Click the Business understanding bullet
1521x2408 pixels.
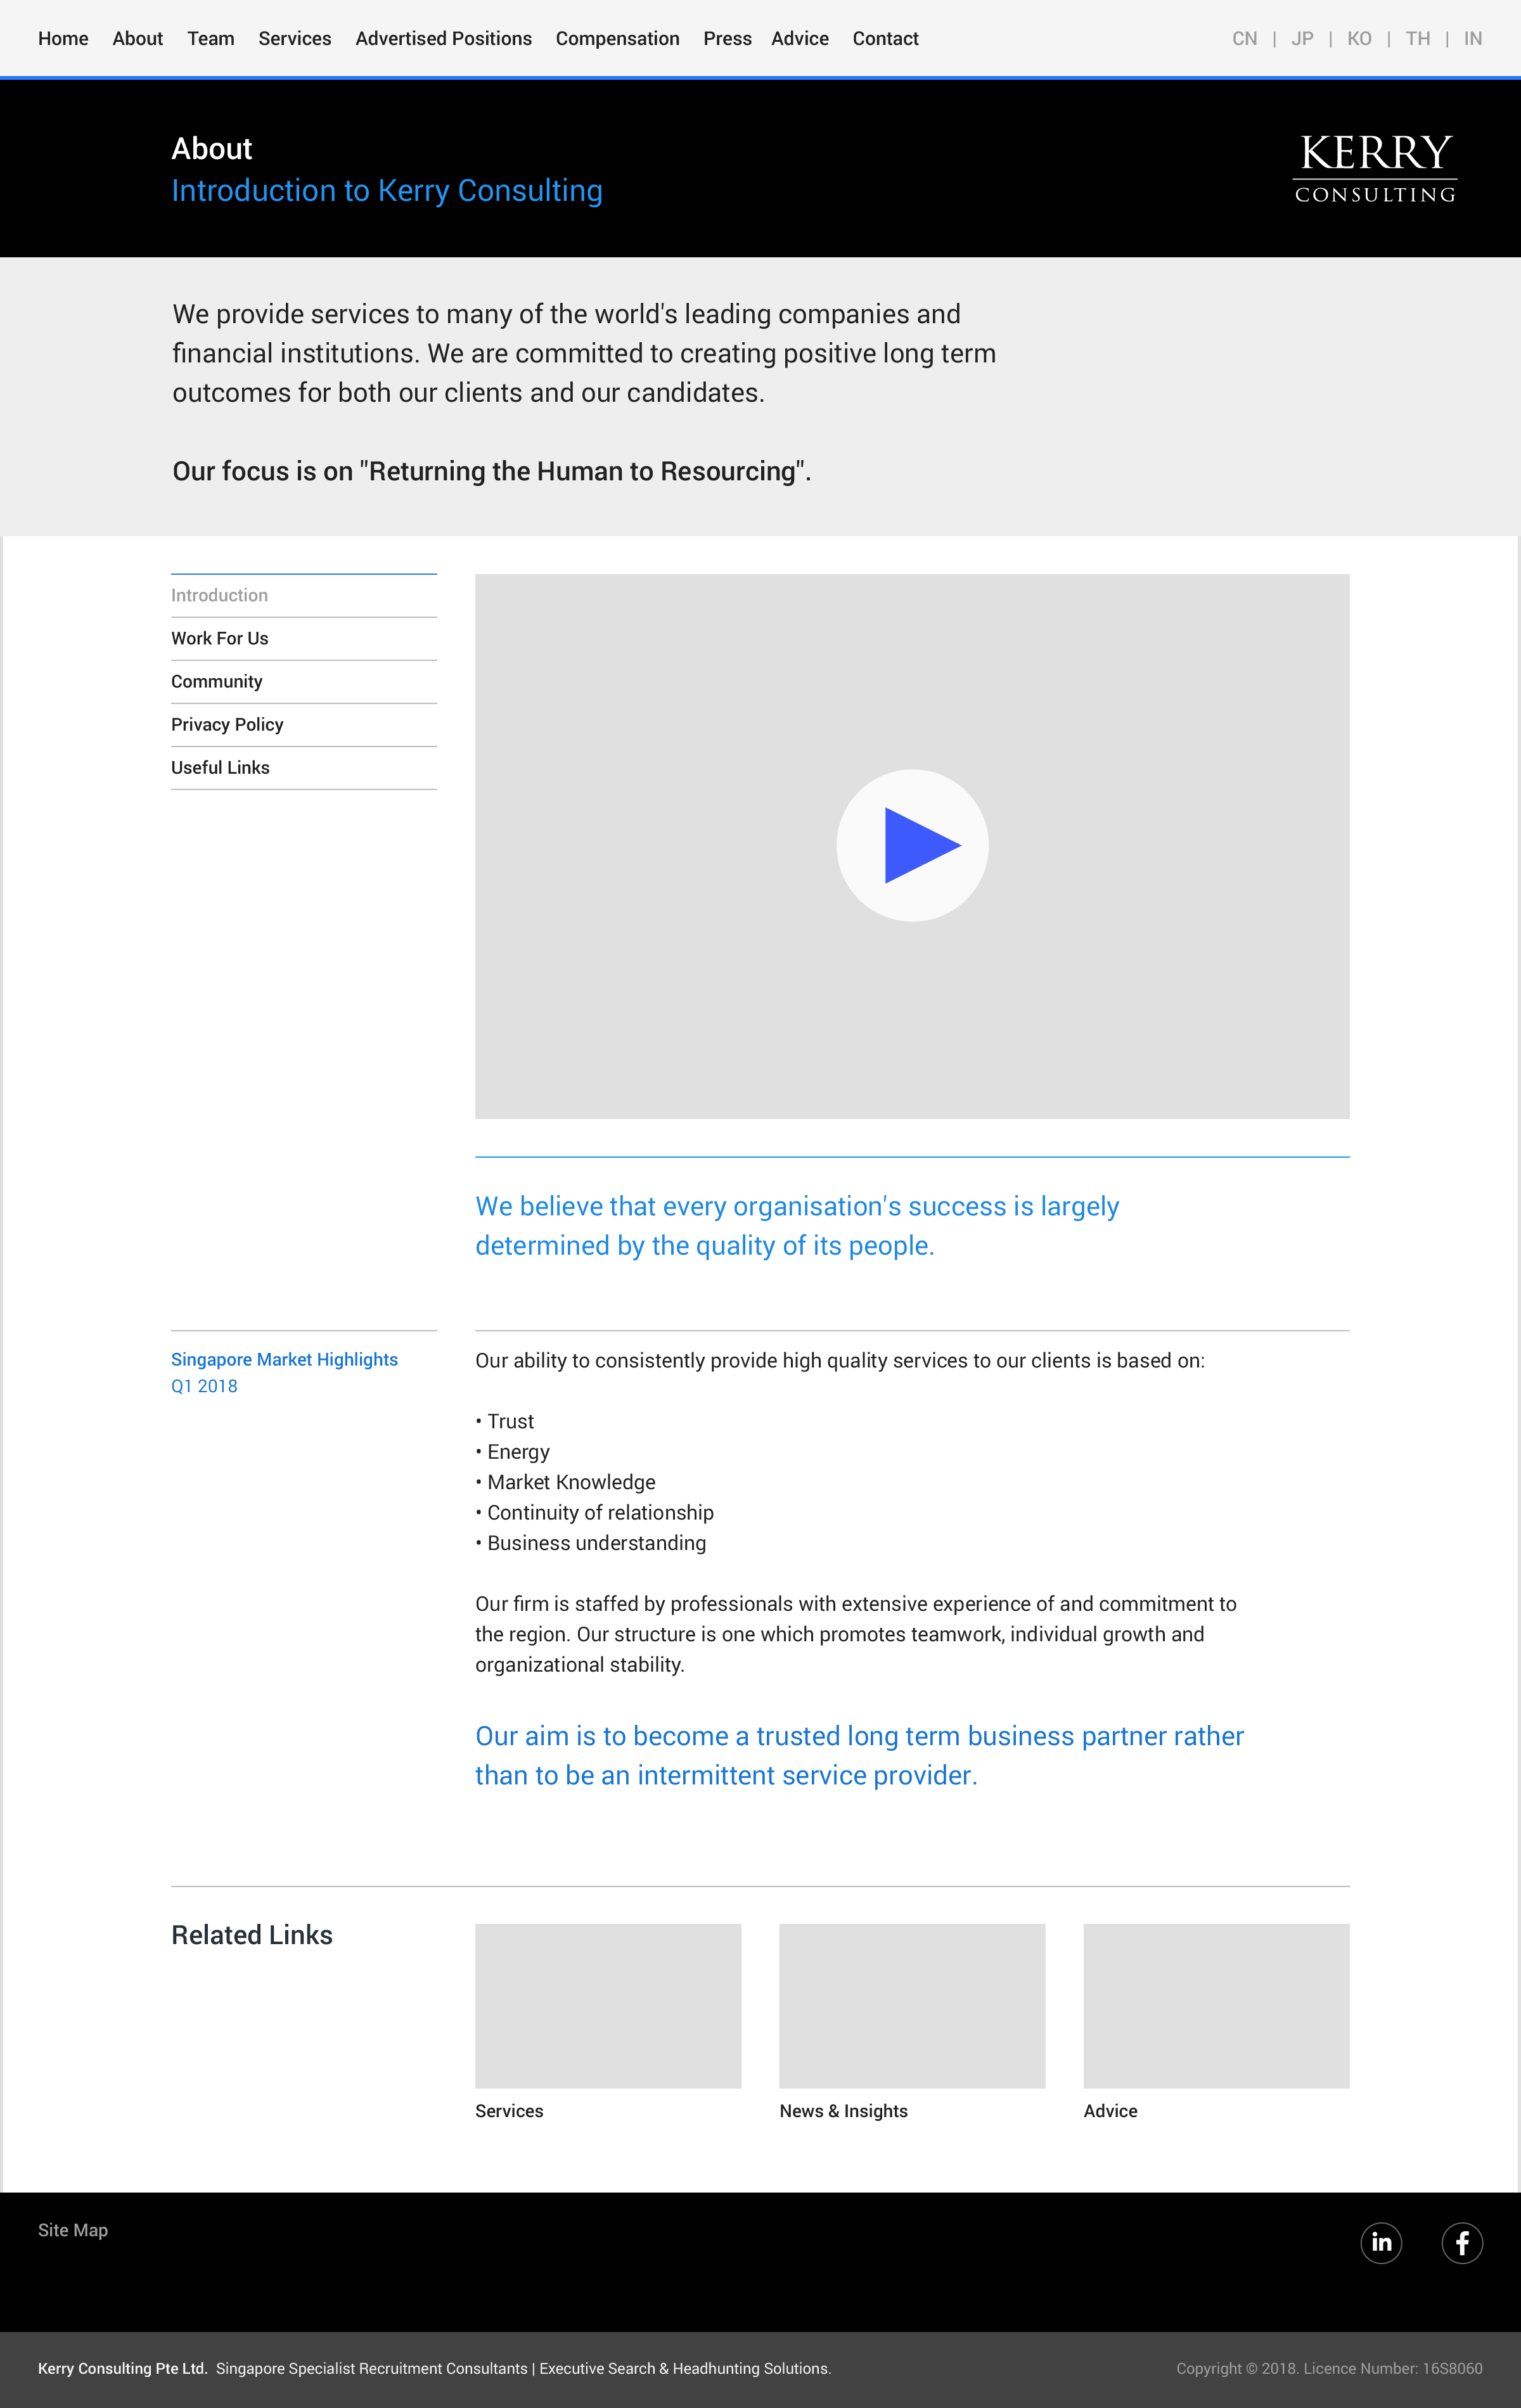click(591, 1543)
